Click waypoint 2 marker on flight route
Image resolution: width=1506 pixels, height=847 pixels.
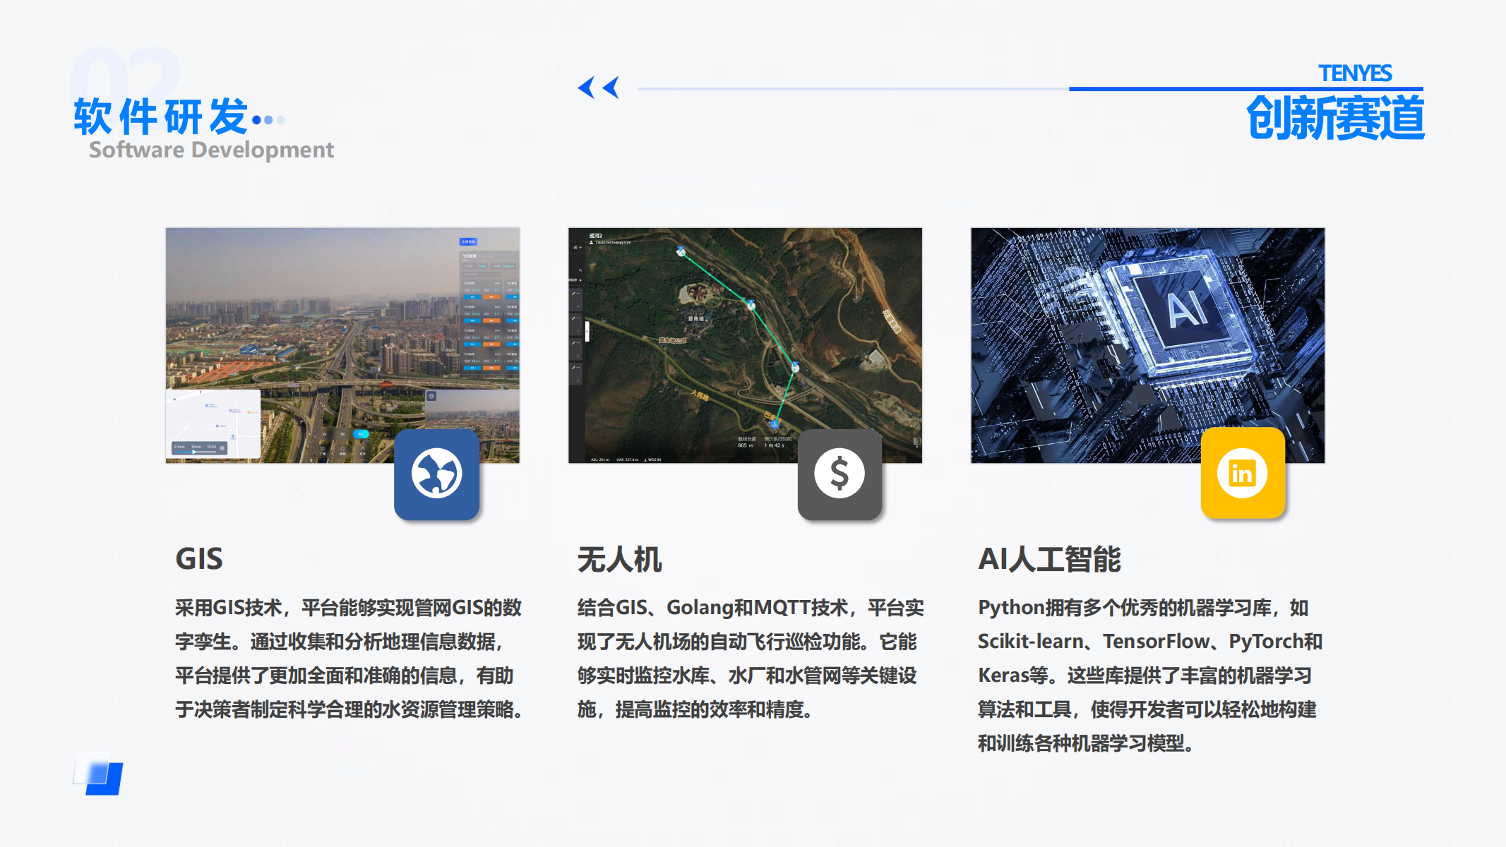click(751, 305)
